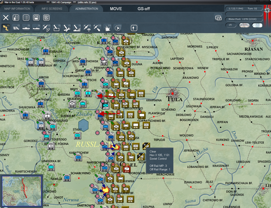Click the GS-off label

point(144,9)
